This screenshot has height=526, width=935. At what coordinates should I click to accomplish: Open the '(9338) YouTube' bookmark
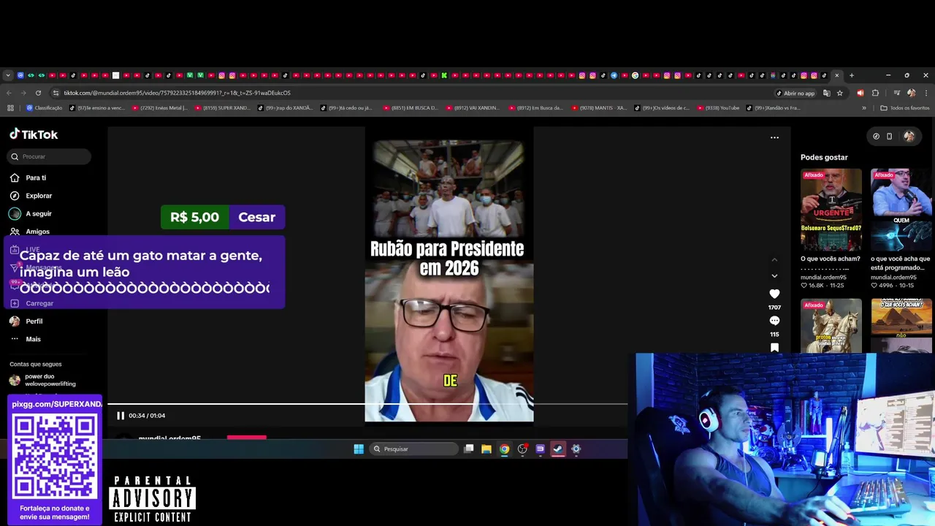point(718,108)
